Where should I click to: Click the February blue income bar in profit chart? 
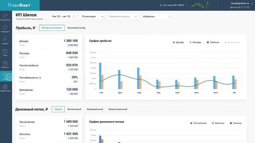pos(119,79)
